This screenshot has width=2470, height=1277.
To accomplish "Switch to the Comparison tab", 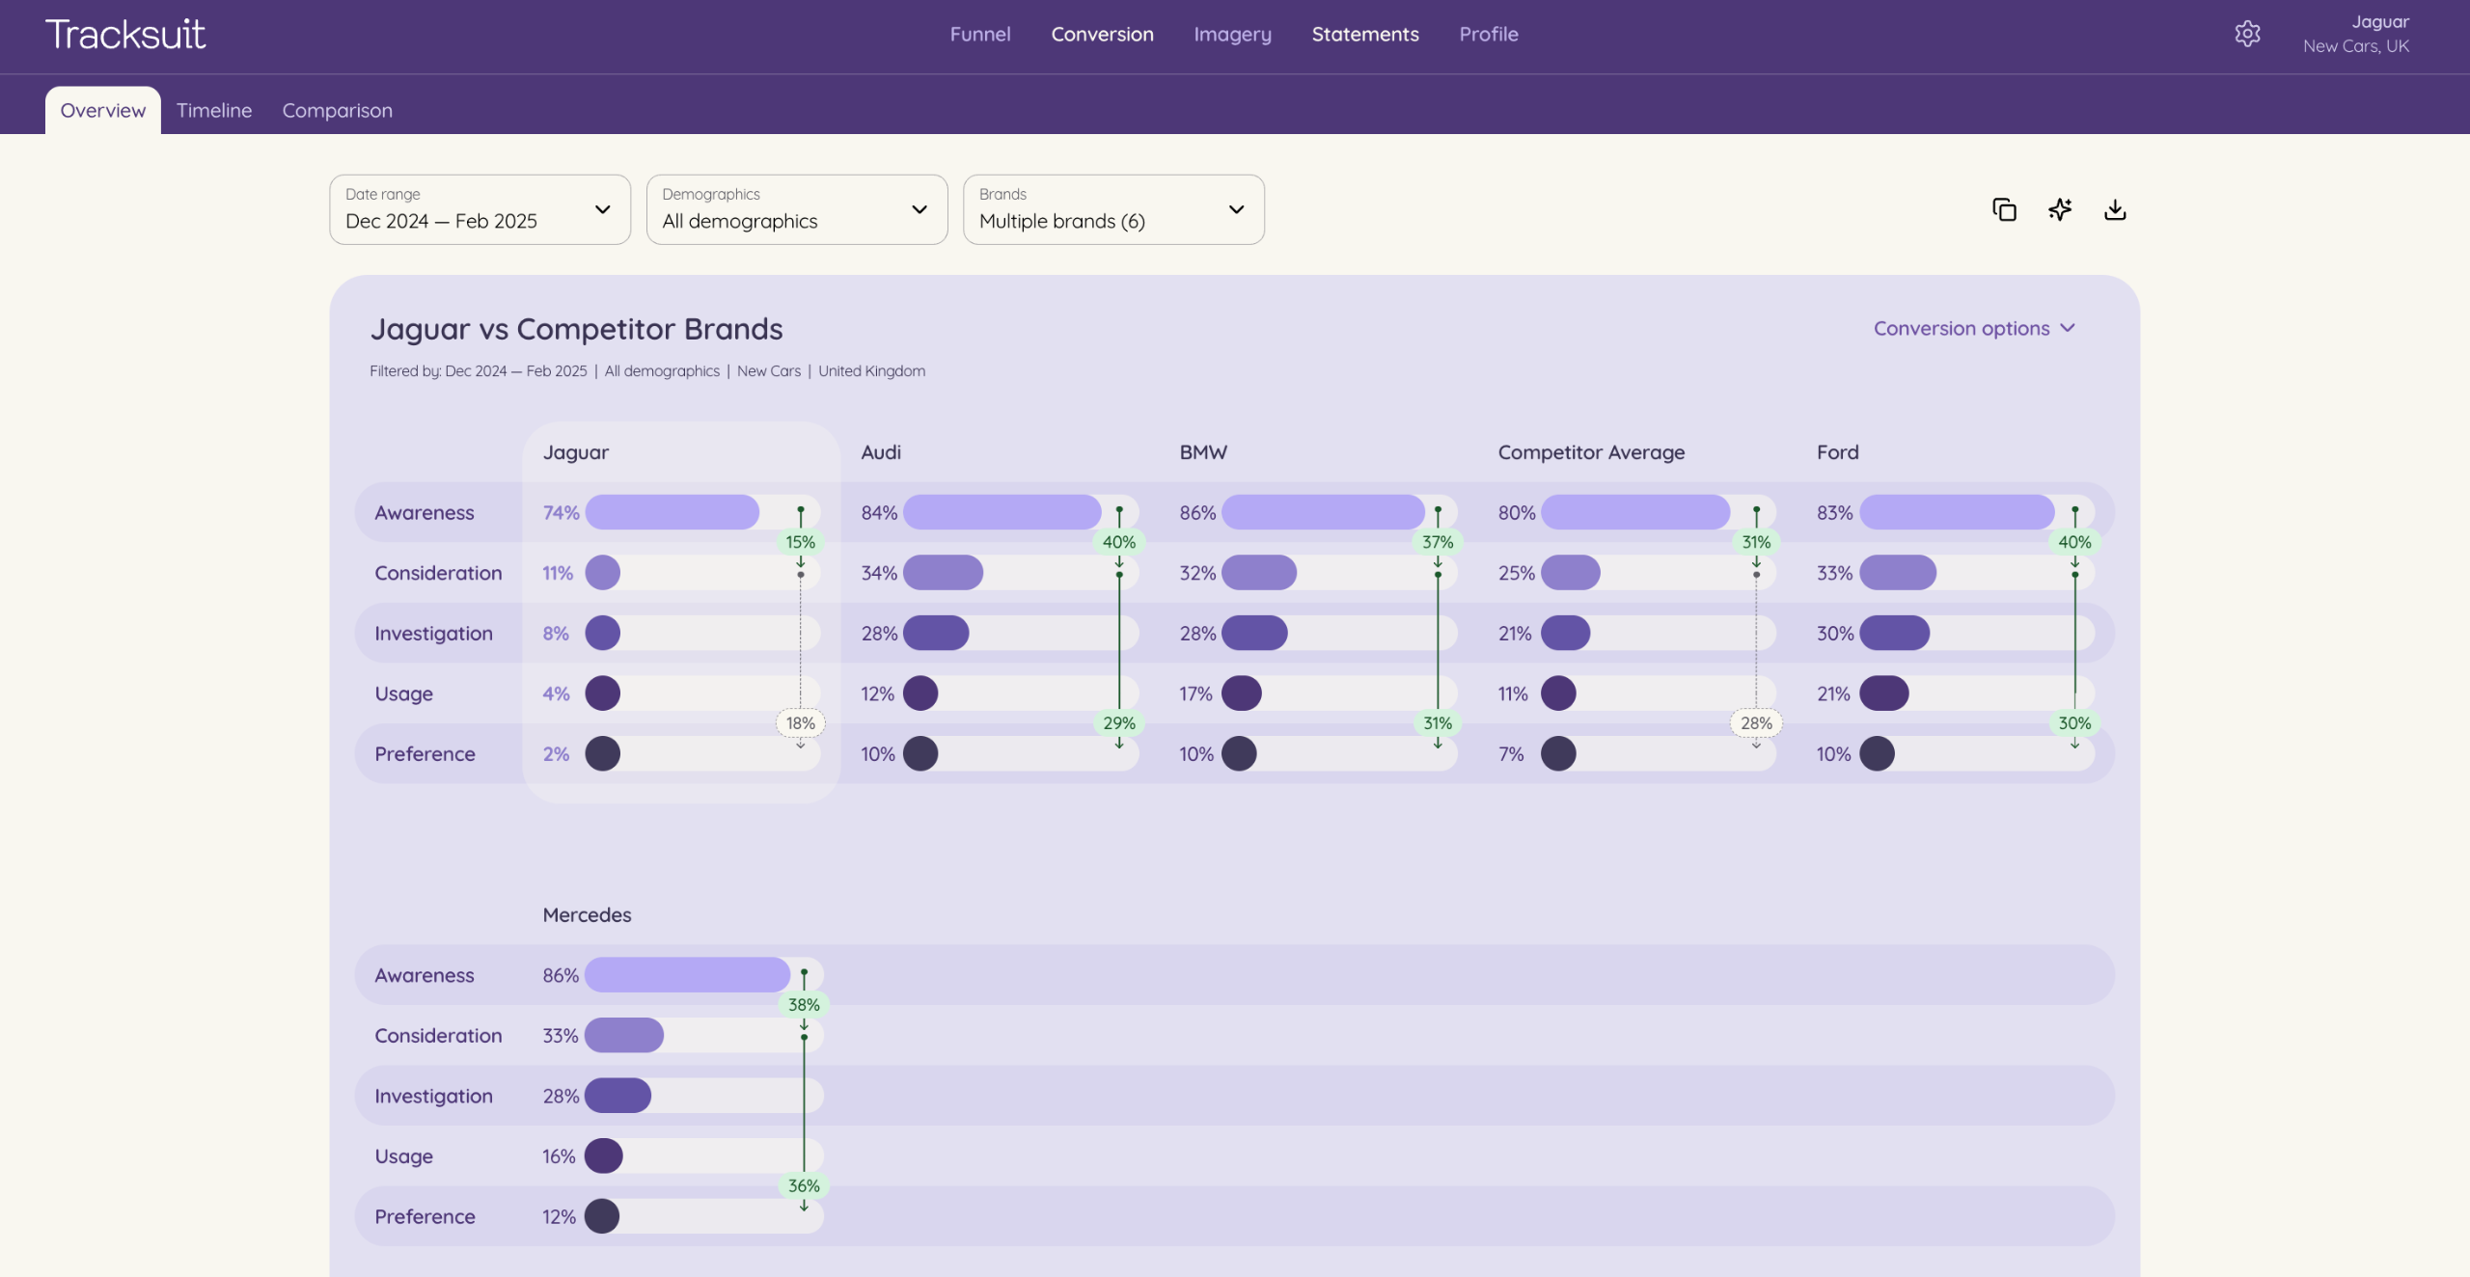I will 337,111.
